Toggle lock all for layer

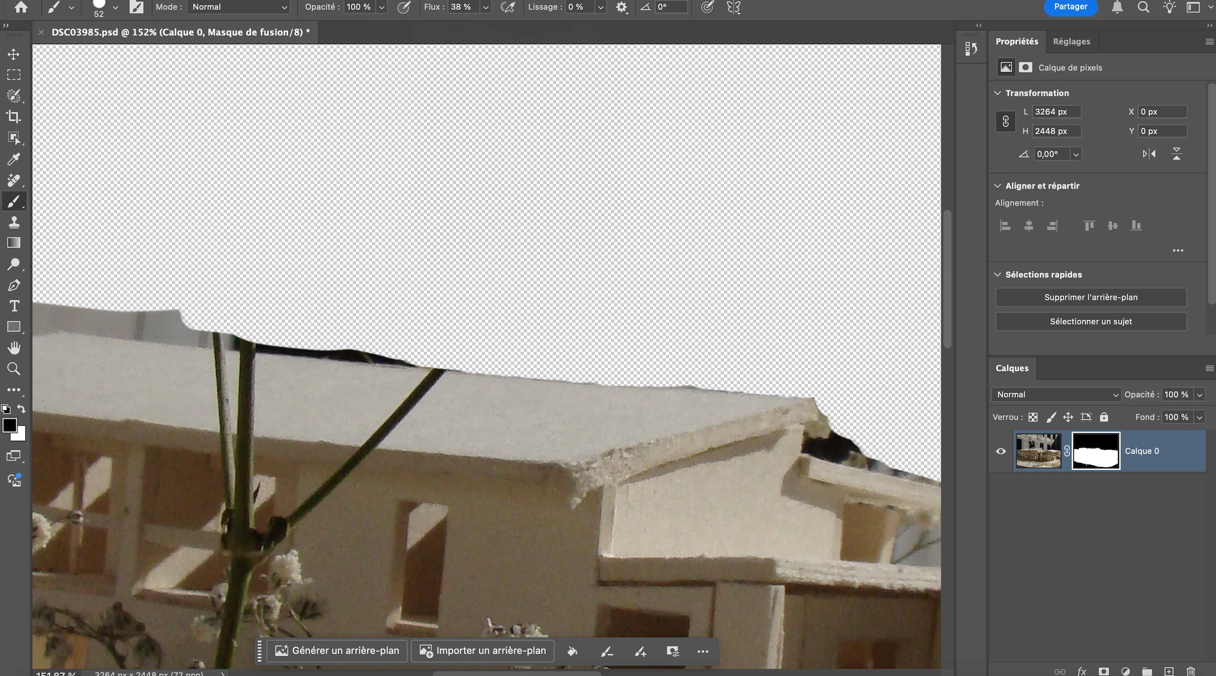pyautogui.click(x=1104, y=417)
